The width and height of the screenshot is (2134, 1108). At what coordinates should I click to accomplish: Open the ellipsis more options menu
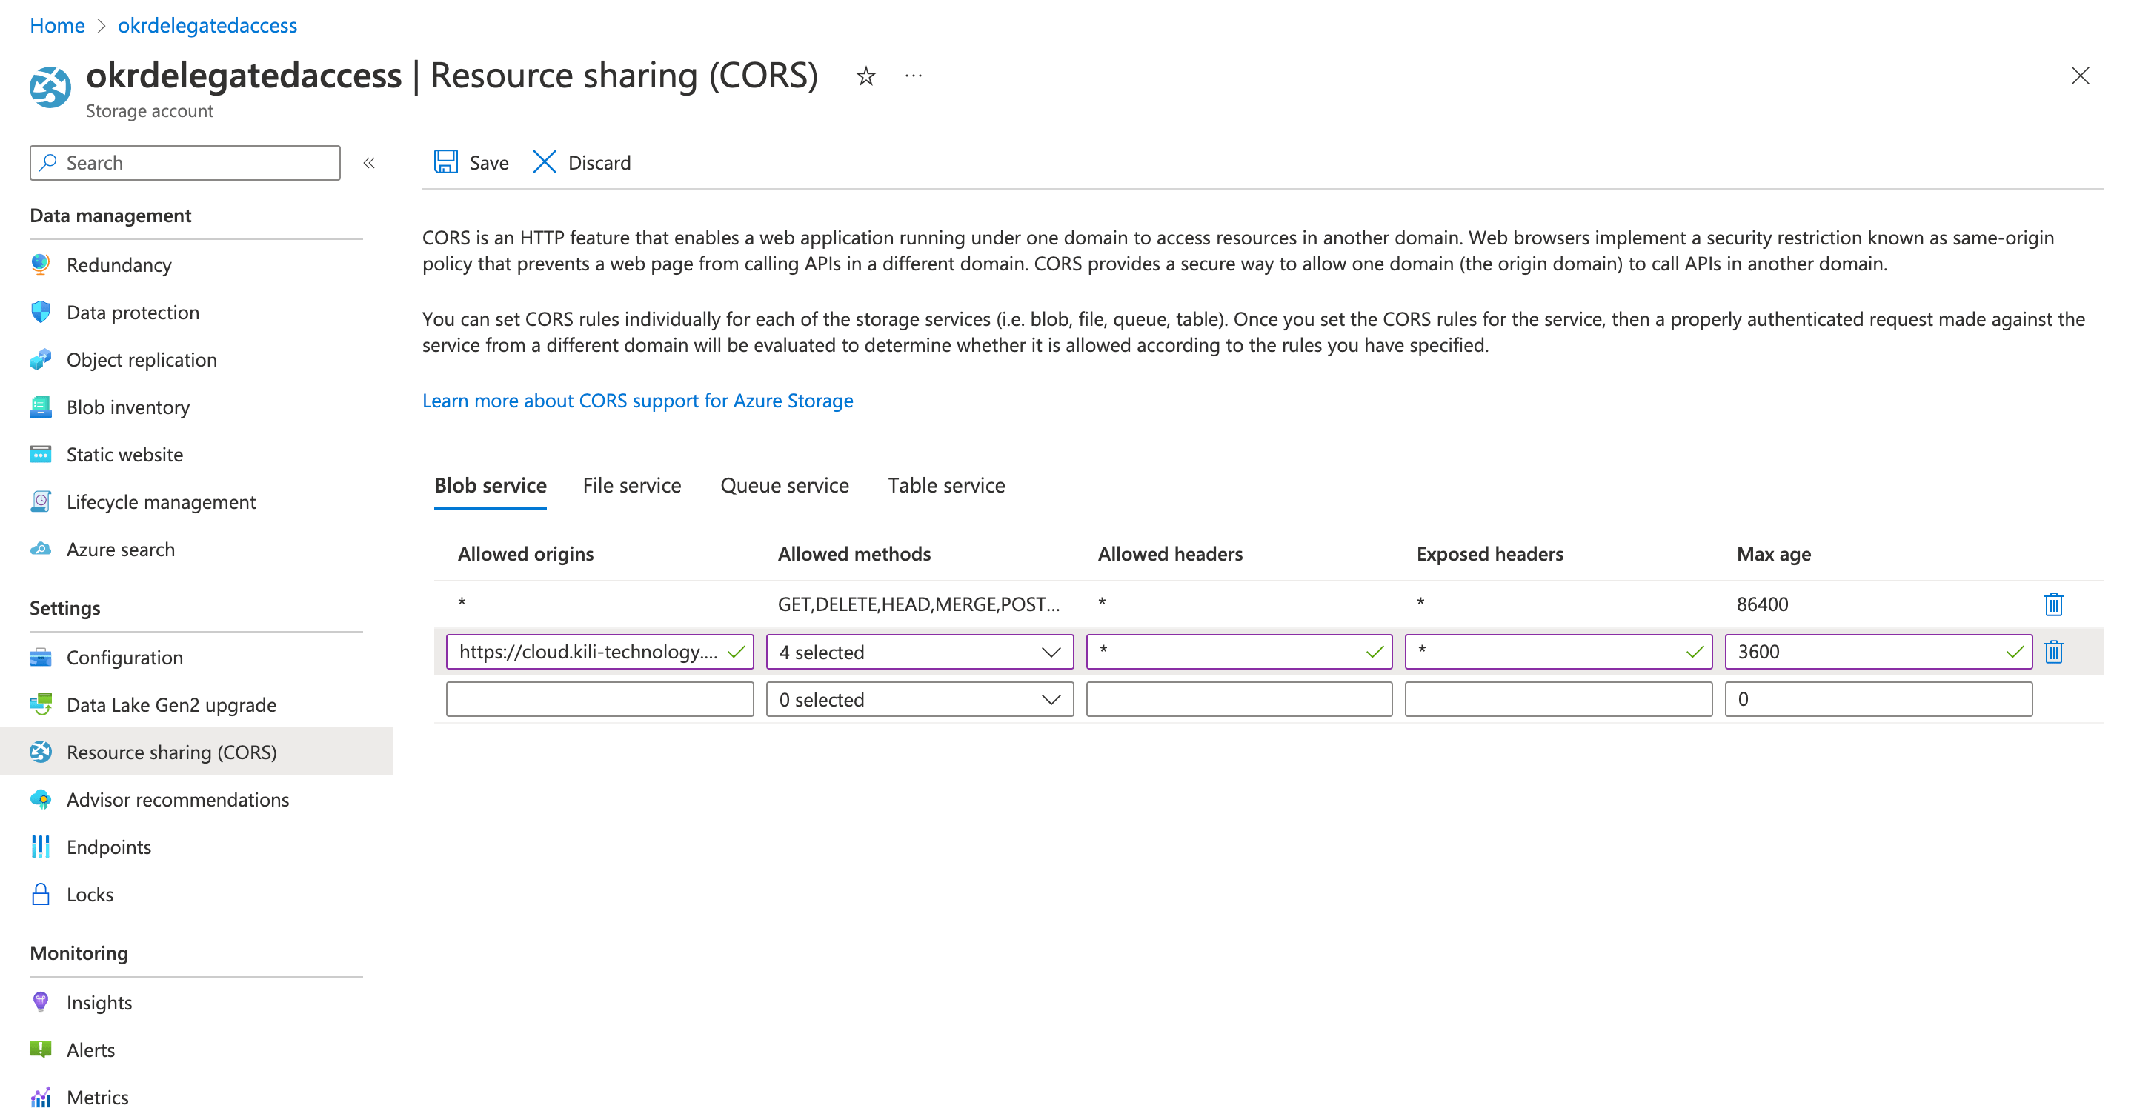click(913, 76)
